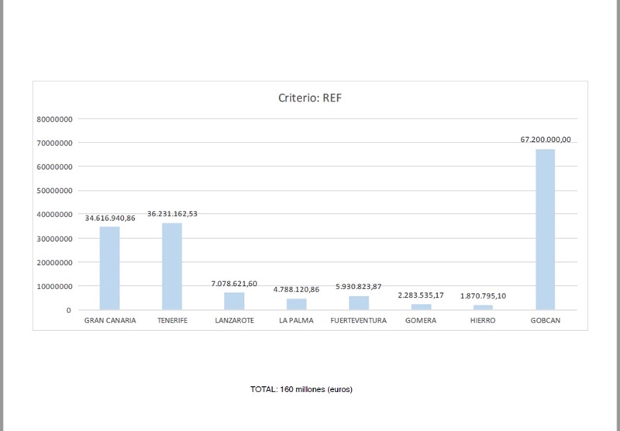The width and height of the screenshot is (620, 431).
Task: Select the TENERIFE bar
Action: (x=171, y=266)
